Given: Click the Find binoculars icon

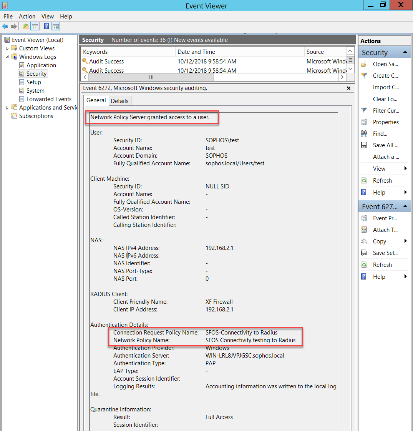Looking at the screenshot, I should [x=363, y=133].
